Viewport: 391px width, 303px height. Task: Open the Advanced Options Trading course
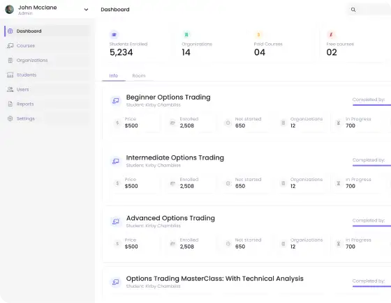point(170,218)
